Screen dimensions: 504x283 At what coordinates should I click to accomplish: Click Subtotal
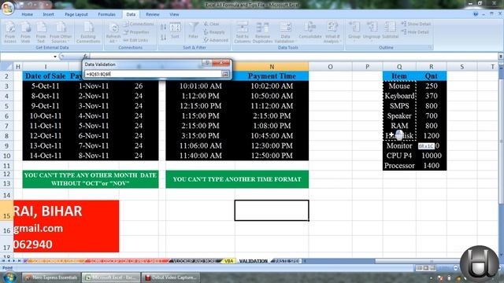(390, 31)
